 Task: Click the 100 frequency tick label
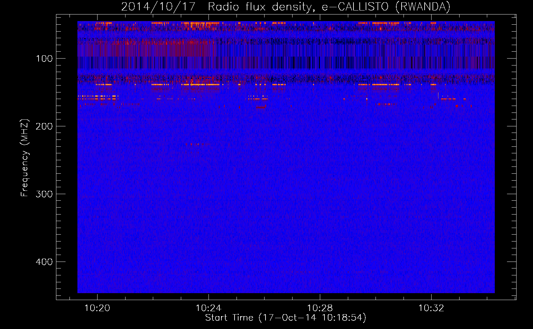44,59
